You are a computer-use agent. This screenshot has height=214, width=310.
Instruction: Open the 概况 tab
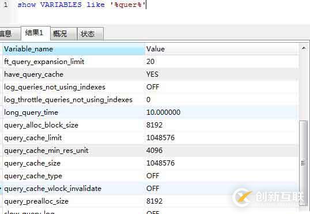coord(63,34)
